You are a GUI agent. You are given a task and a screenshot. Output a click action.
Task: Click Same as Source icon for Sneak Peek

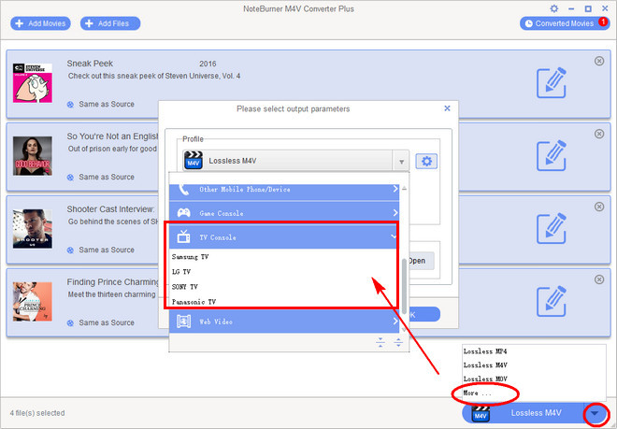(x=70, y=105)
